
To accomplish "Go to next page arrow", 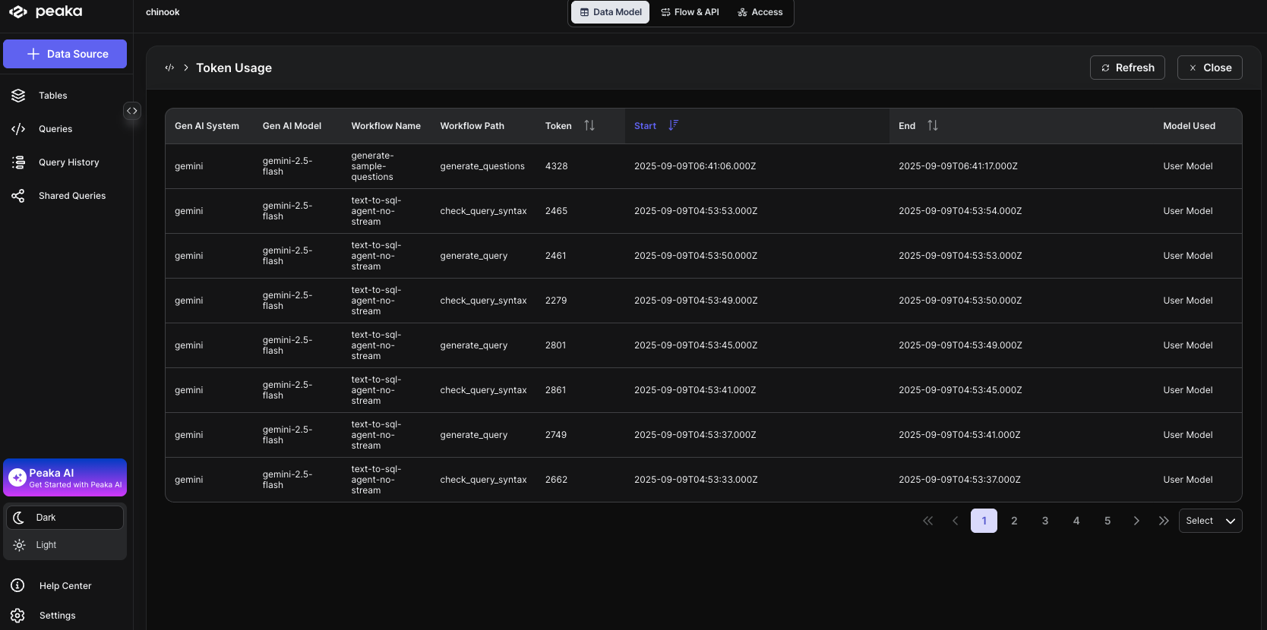I will click(1136, 521).
